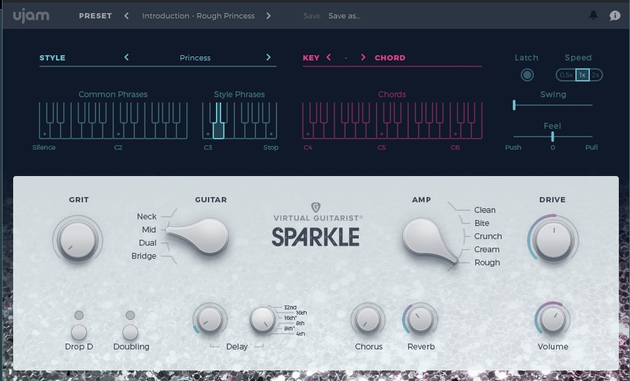Choose the Bridge guitar pickup position
Image resolution: width=630 pixels, height=381 pixels.
pyautogui.click(x=144, y=256)
